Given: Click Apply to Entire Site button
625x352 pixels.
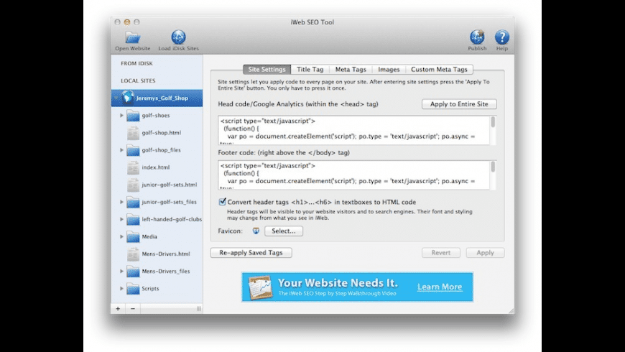Looking at the screenshot, I should (x=459, y=104).
